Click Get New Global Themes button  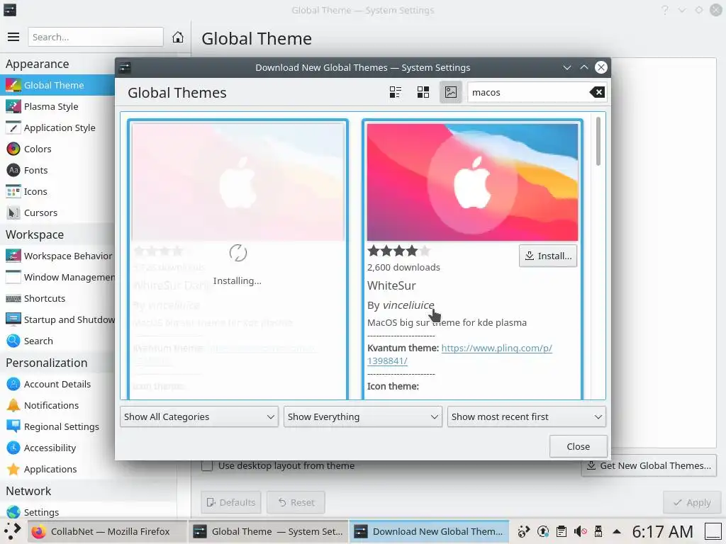click(x=649, y=466)
